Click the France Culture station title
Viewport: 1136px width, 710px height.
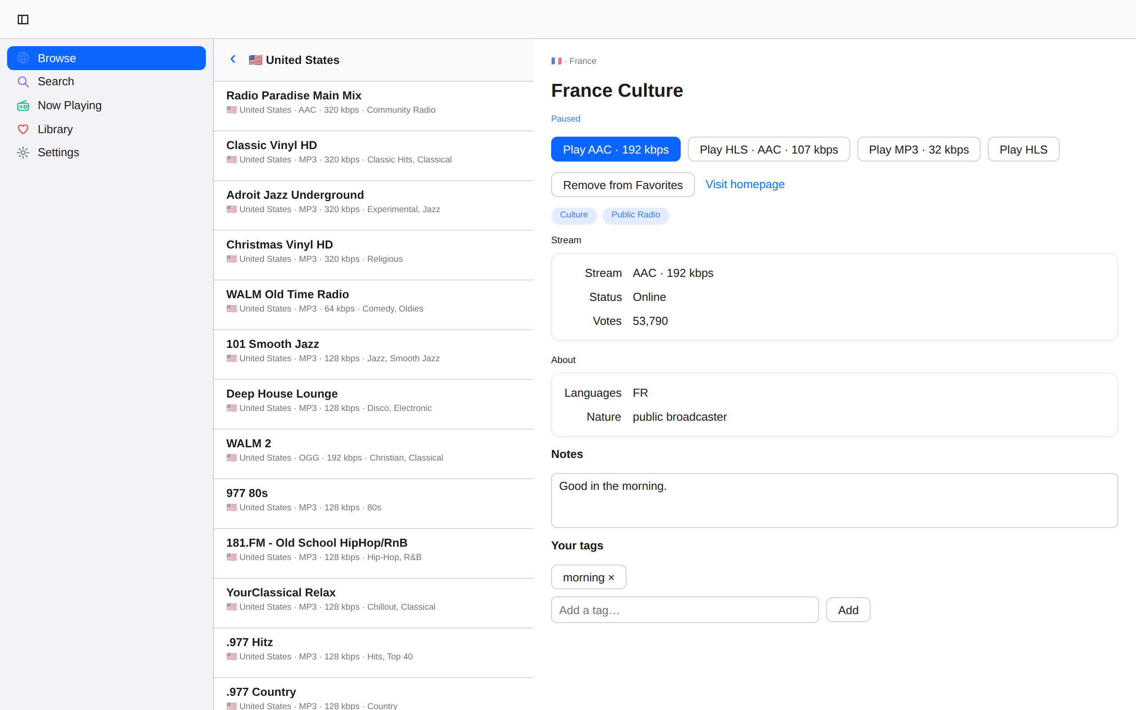617,91
